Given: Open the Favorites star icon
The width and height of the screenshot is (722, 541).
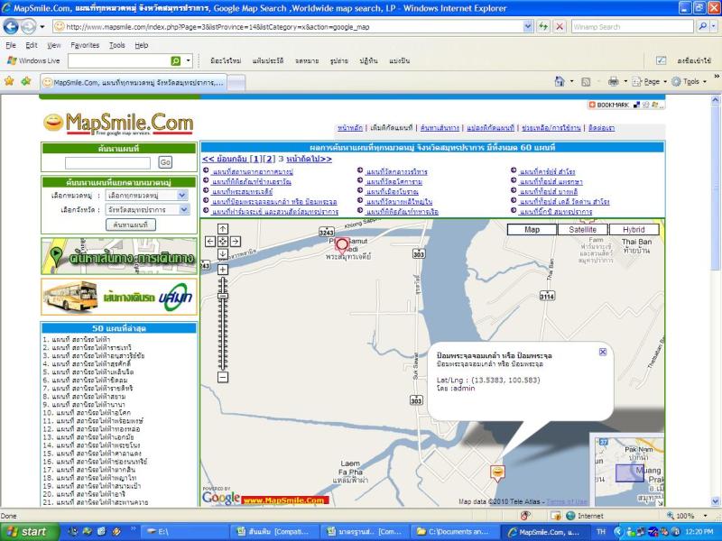Looking at the screenshot, I should 9,81.
